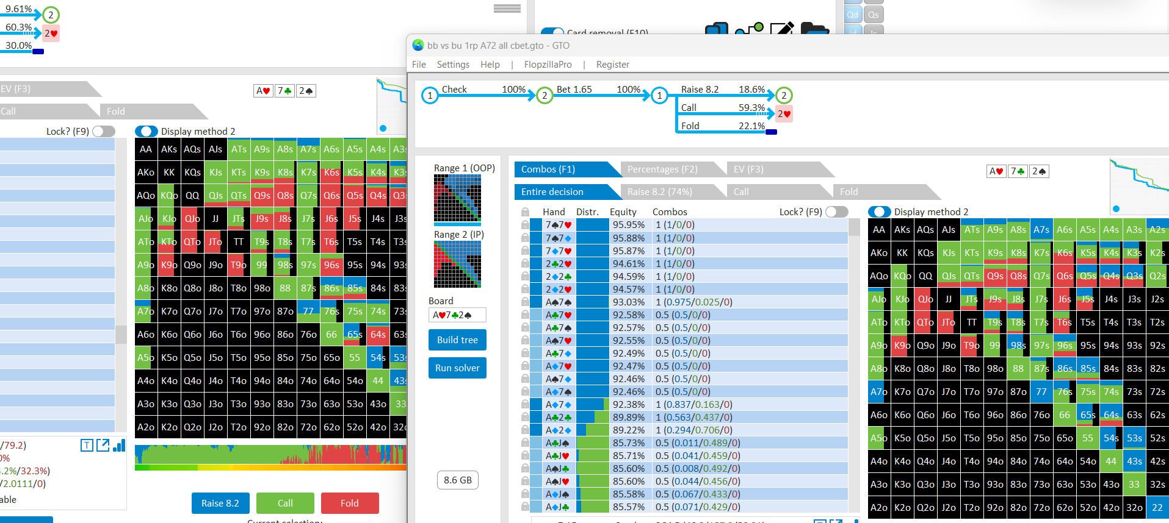Click the Bet 1.65 action in tree
The width and height of the screenshot is (1169, 523).
[x=574, y=90]
